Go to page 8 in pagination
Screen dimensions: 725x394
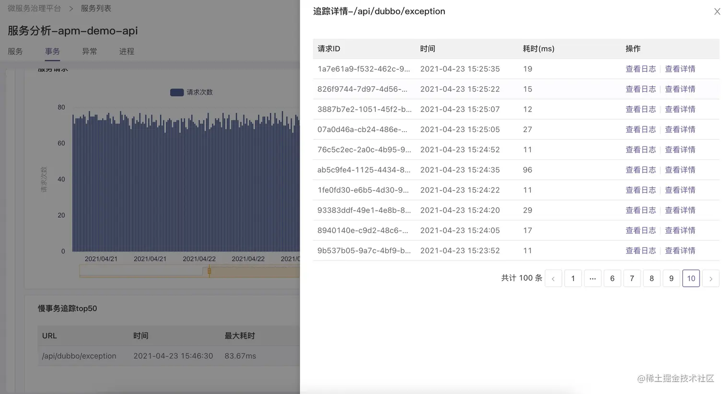(652, 279)
